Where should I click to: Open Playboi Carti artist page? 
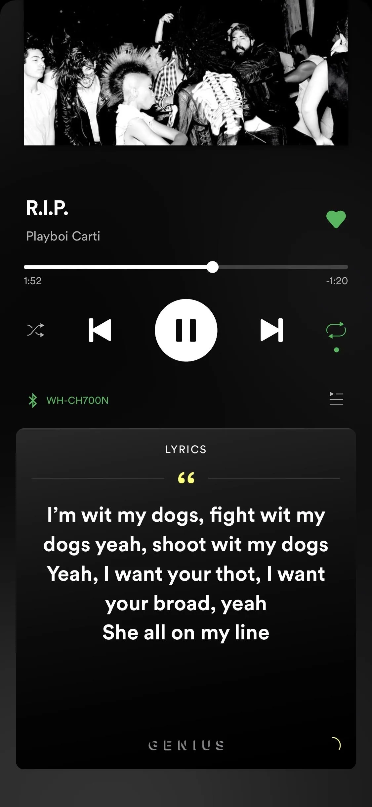click(x=63, y=236)
